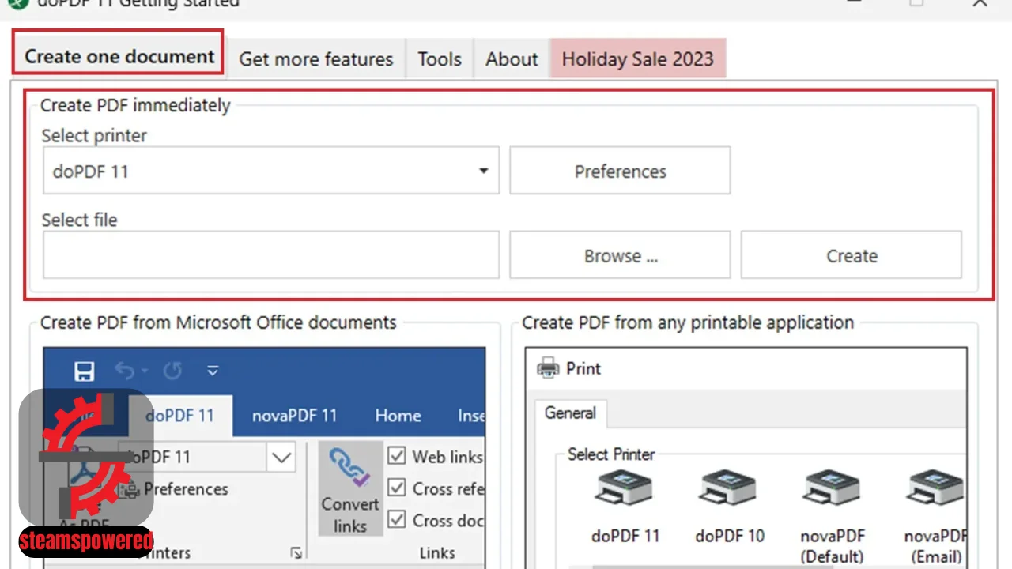The width and height of the screenshot is (1012, 569).
Task: Toggle the Cross refe checkbox
Action: [x=397, y=488]
